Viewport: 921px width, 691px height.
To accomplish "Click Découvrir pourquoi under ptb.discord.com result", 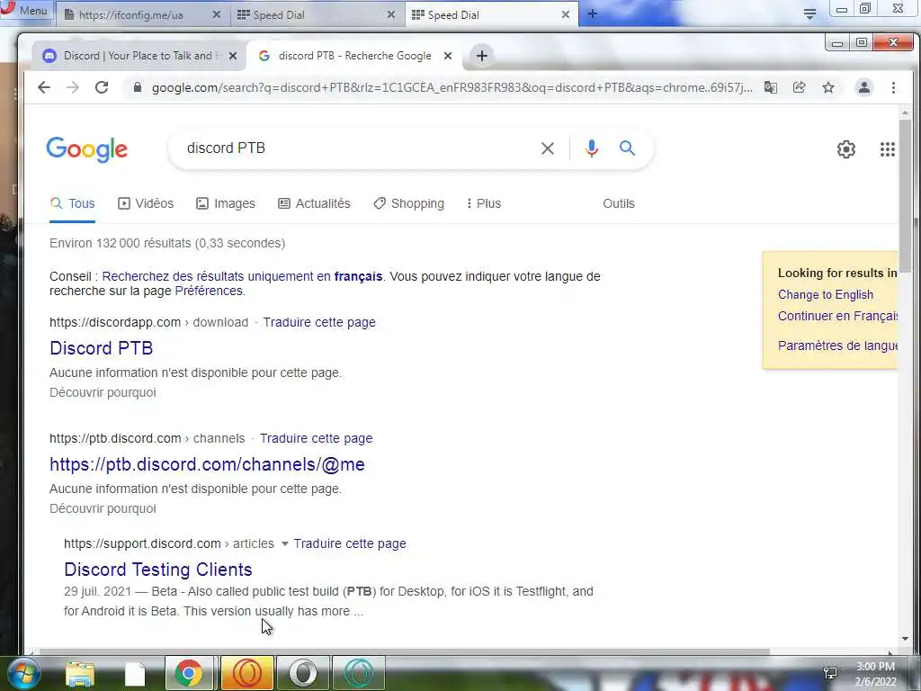I will pyautogui.click(x=103, y=509).
